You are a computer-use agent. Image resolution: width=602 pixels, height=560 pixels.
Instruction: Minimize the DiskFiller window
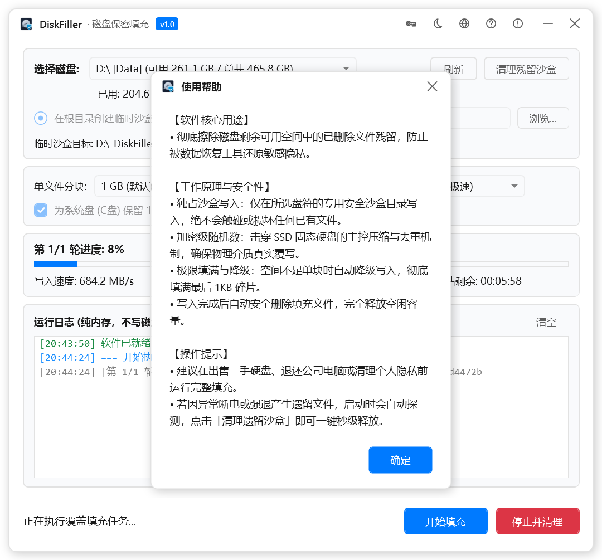click(x=548, y=24)
